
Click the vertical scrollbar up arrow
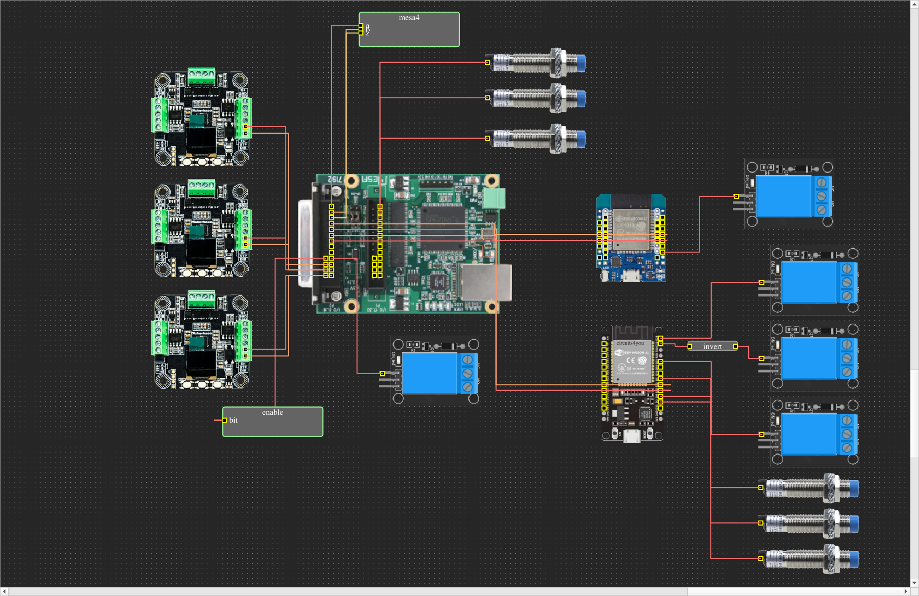click(x=914, y=4)
